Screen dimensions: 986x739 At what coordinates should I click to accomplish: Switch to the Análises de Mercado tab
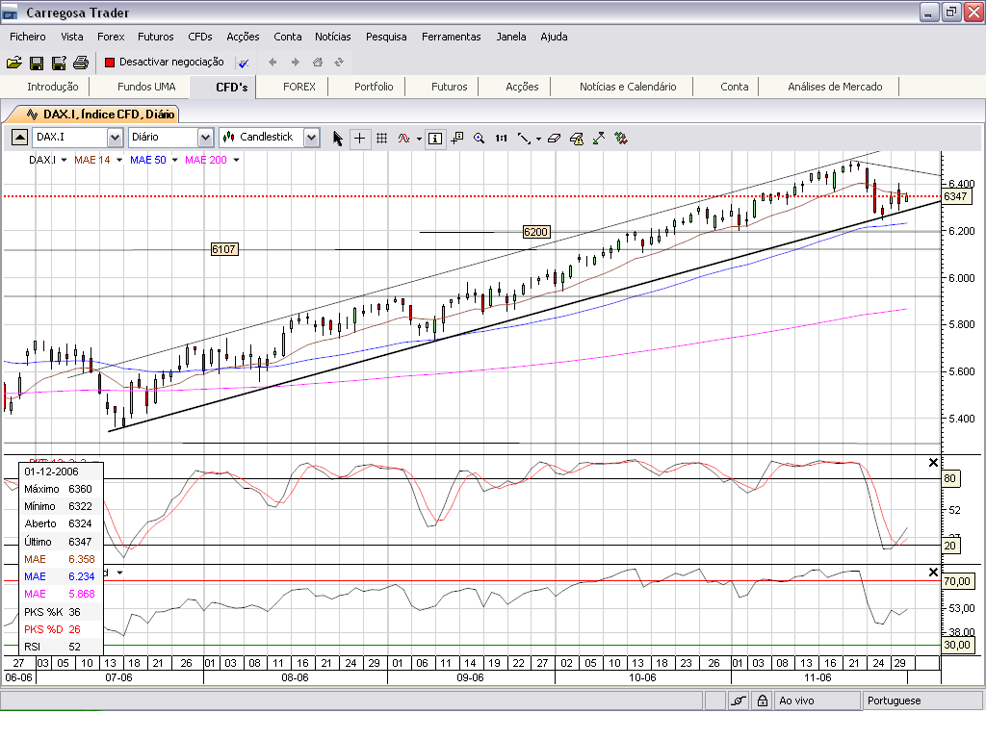point(835,87)
